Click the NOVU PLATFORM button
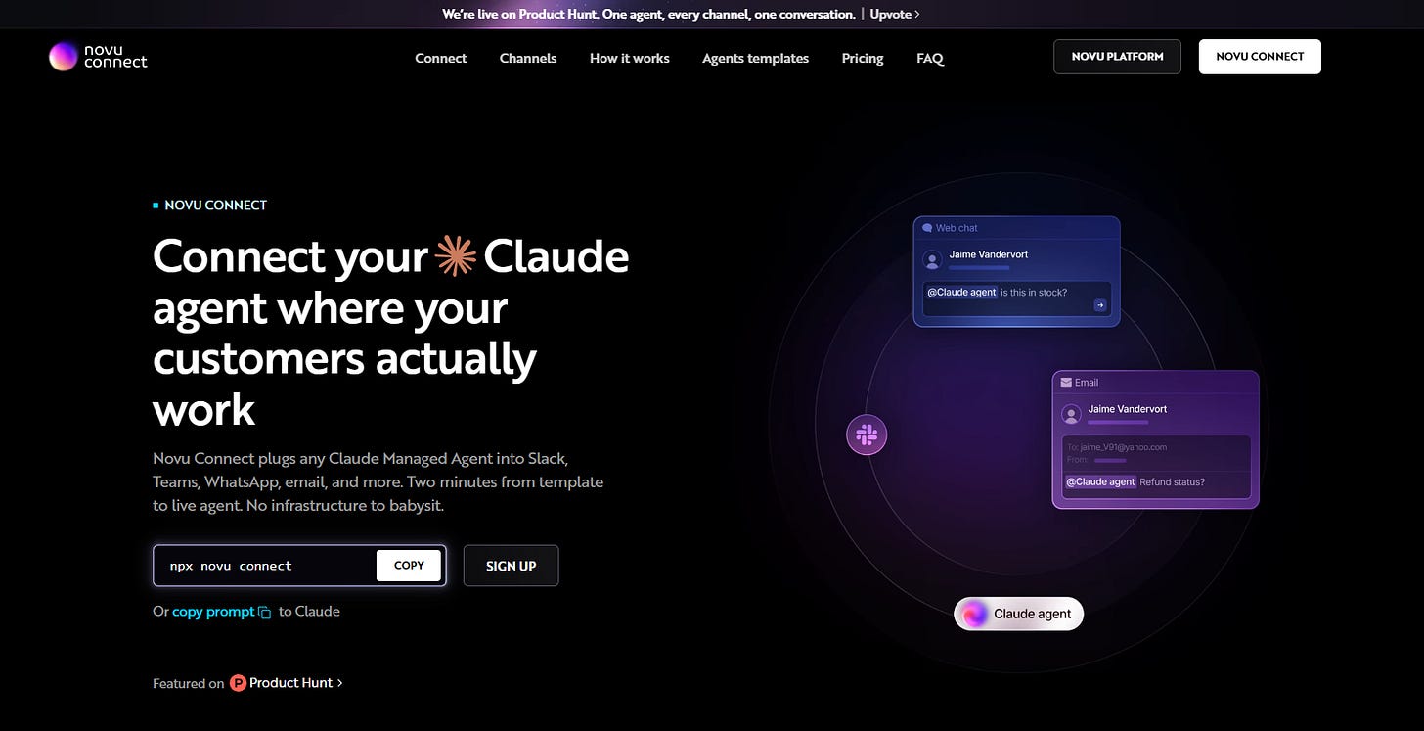The width and height of the screenshot is (1424, 731). pos(1117,57)
